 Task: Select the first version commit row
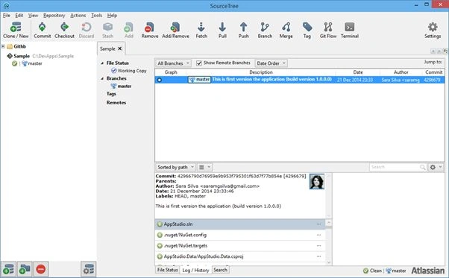[x=300, y=80]
